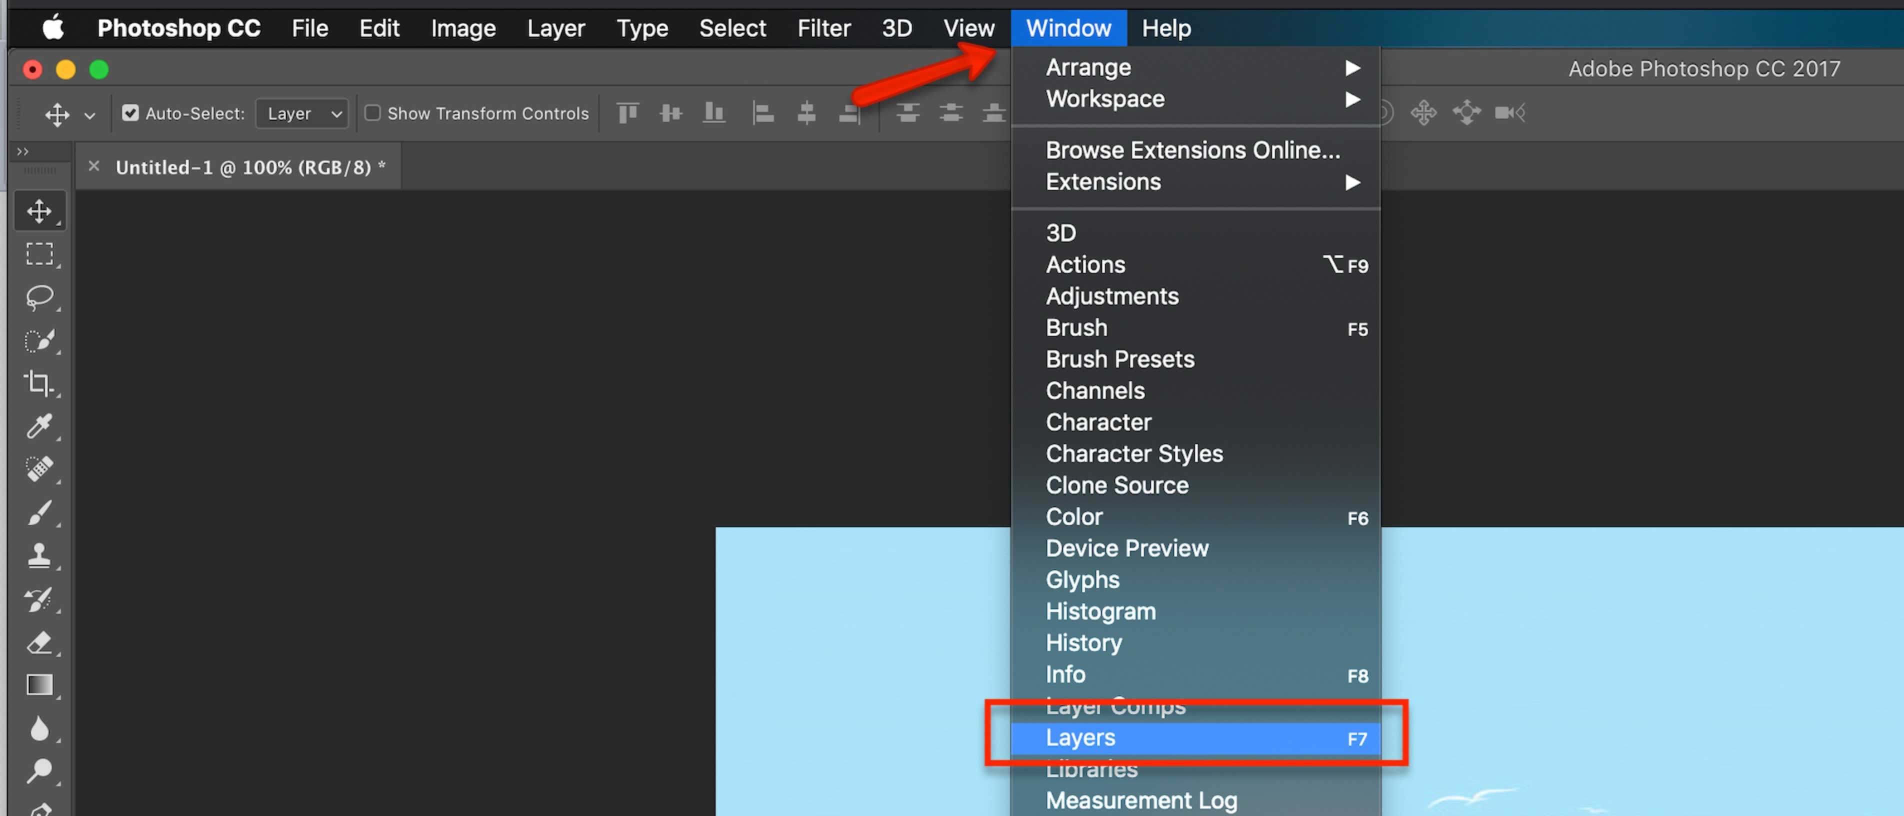Enable Show Transform Controls checkbox
1904x816 pixels.
click(370, 113)
